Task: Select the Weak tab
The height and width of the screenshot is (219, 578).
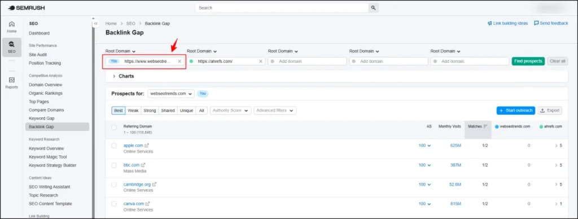Action: tap(133, 110)
